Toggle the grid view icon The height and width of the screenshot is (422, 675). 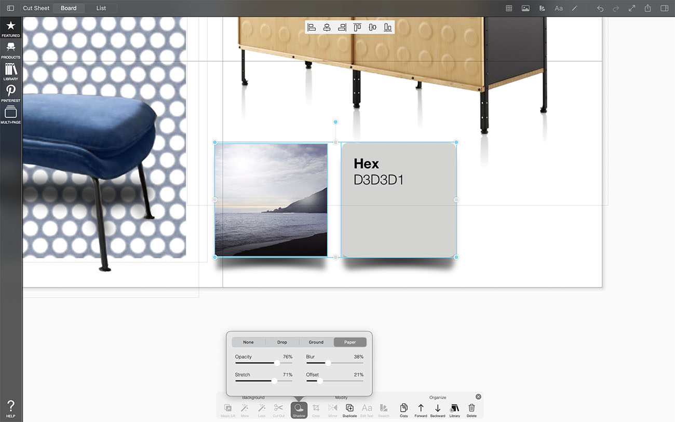click(x=509, y=8)
